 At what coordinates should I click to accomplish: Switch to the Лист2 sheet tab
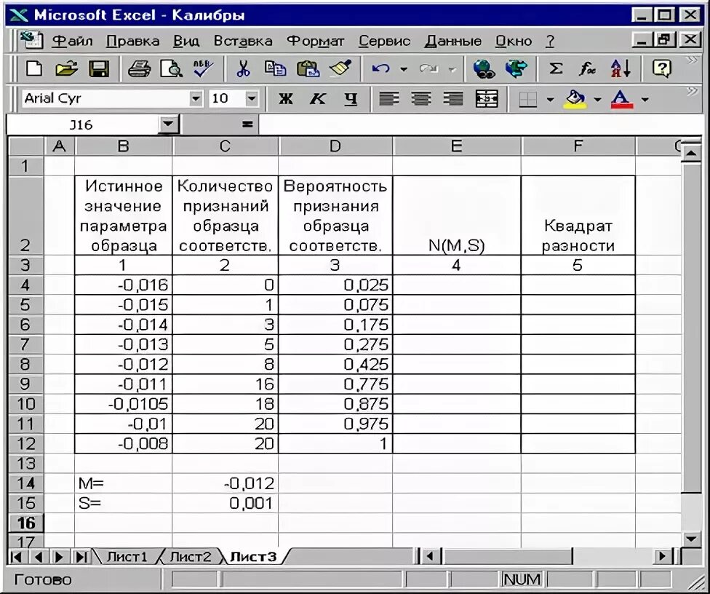click(x=190, y=556)
